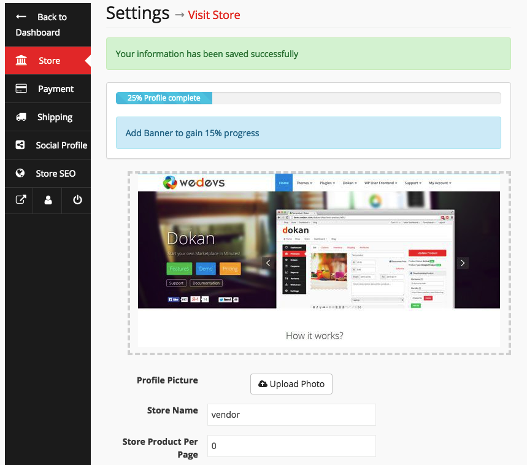Screen dimensions: 527x465
Task: Open the Shipping settings section
Action: 48,117
